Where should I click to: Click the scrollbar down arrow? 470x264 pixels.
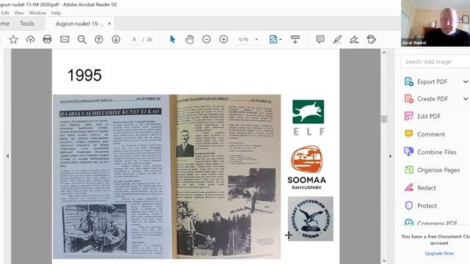(x=384, y=261)
